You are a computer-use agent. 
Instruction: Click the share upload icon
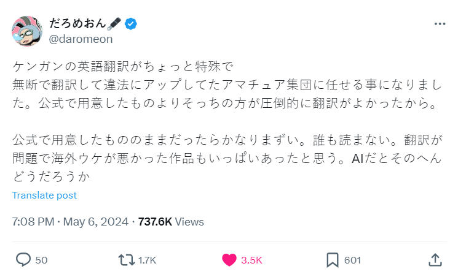coord(435,260)
